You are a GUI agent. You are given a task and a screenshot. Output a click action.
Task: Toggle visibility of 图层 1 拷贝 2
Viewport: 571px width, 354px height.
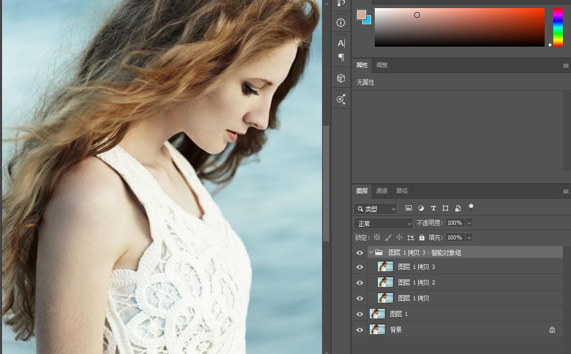coord(360,282)
